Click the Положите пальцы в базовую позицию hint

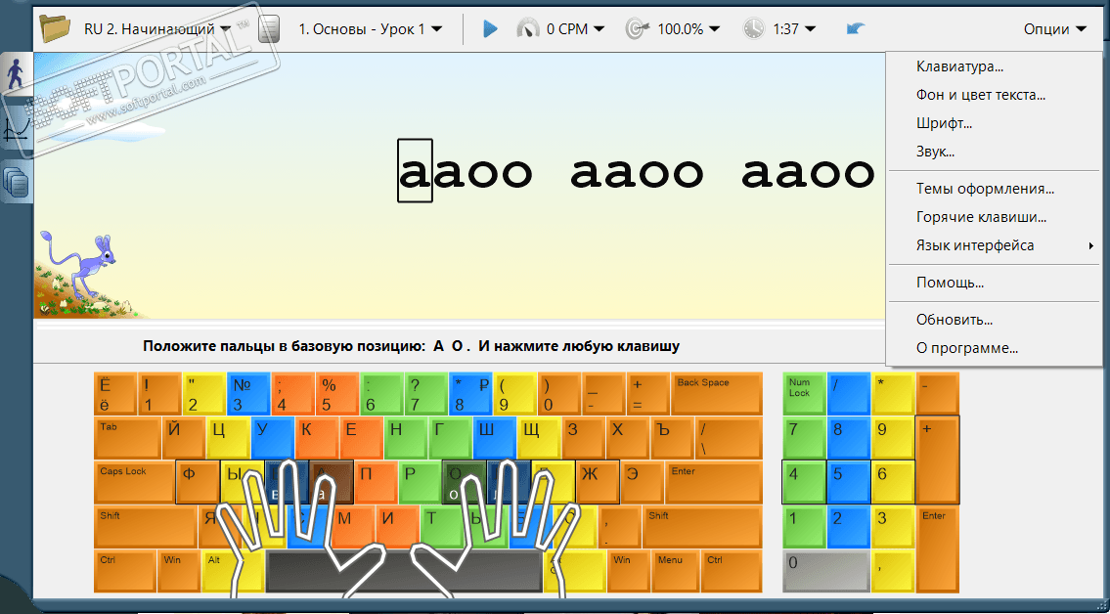(412, 347)
